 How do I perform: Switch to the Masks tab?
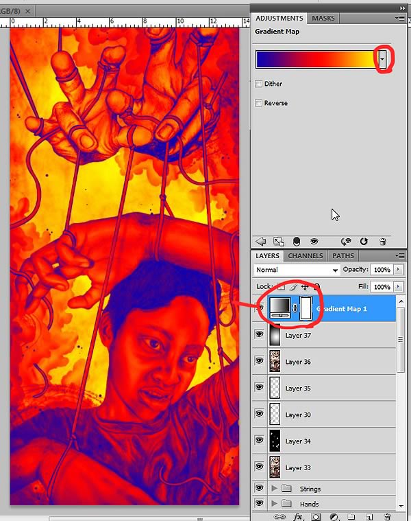pos(323,19)
